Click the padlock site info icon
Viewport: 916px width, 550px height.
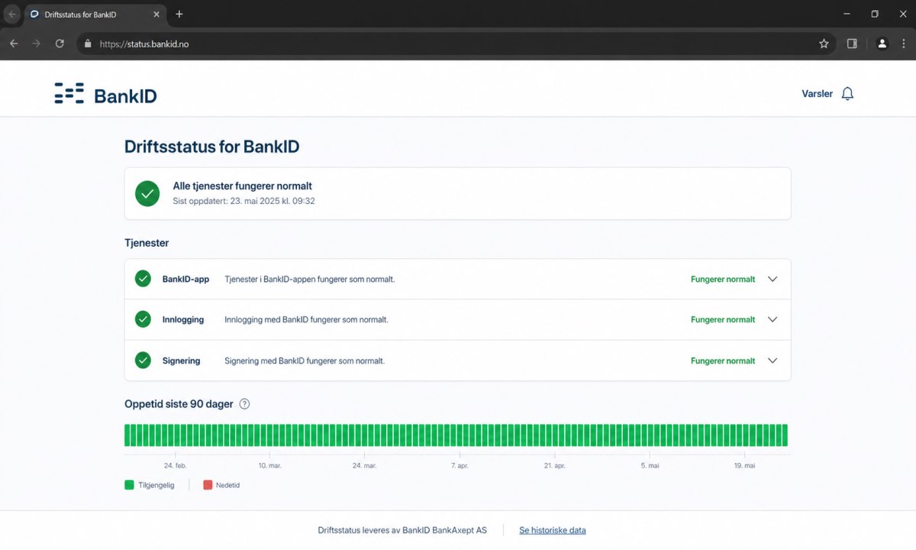88,44
